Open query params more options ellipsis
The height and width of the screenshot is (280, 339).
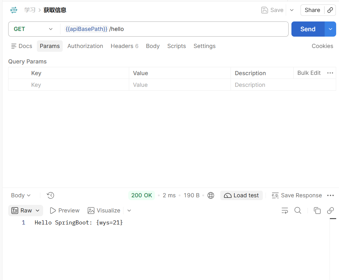[x=330, y=73]
